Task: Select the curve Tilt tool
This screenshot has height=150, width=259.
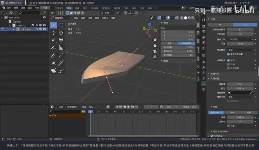Action: pyautogui.click(x=61, y=63)
